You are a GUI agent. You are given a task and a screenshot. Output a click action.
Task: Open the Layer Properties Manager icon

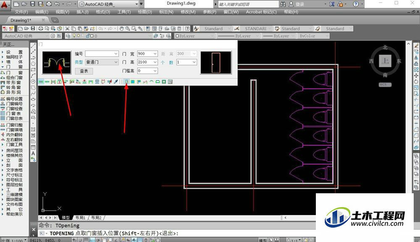(68, 36)
